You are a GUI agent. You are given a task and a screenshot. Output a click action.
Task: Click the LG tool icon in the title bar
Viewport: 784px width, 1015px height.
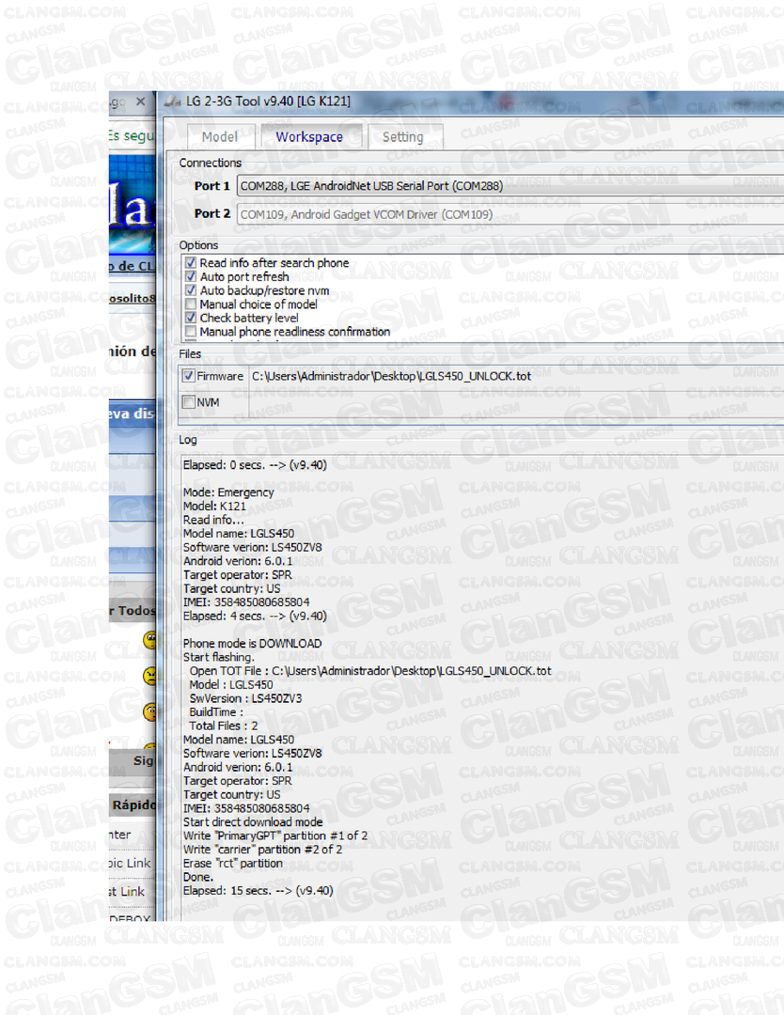tap(172, 101)
